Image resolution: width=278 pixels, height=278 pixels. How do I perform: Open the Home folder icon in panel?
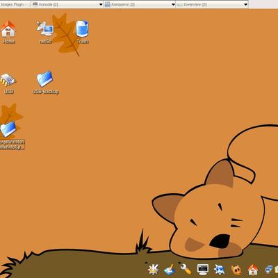click(253, 270)
